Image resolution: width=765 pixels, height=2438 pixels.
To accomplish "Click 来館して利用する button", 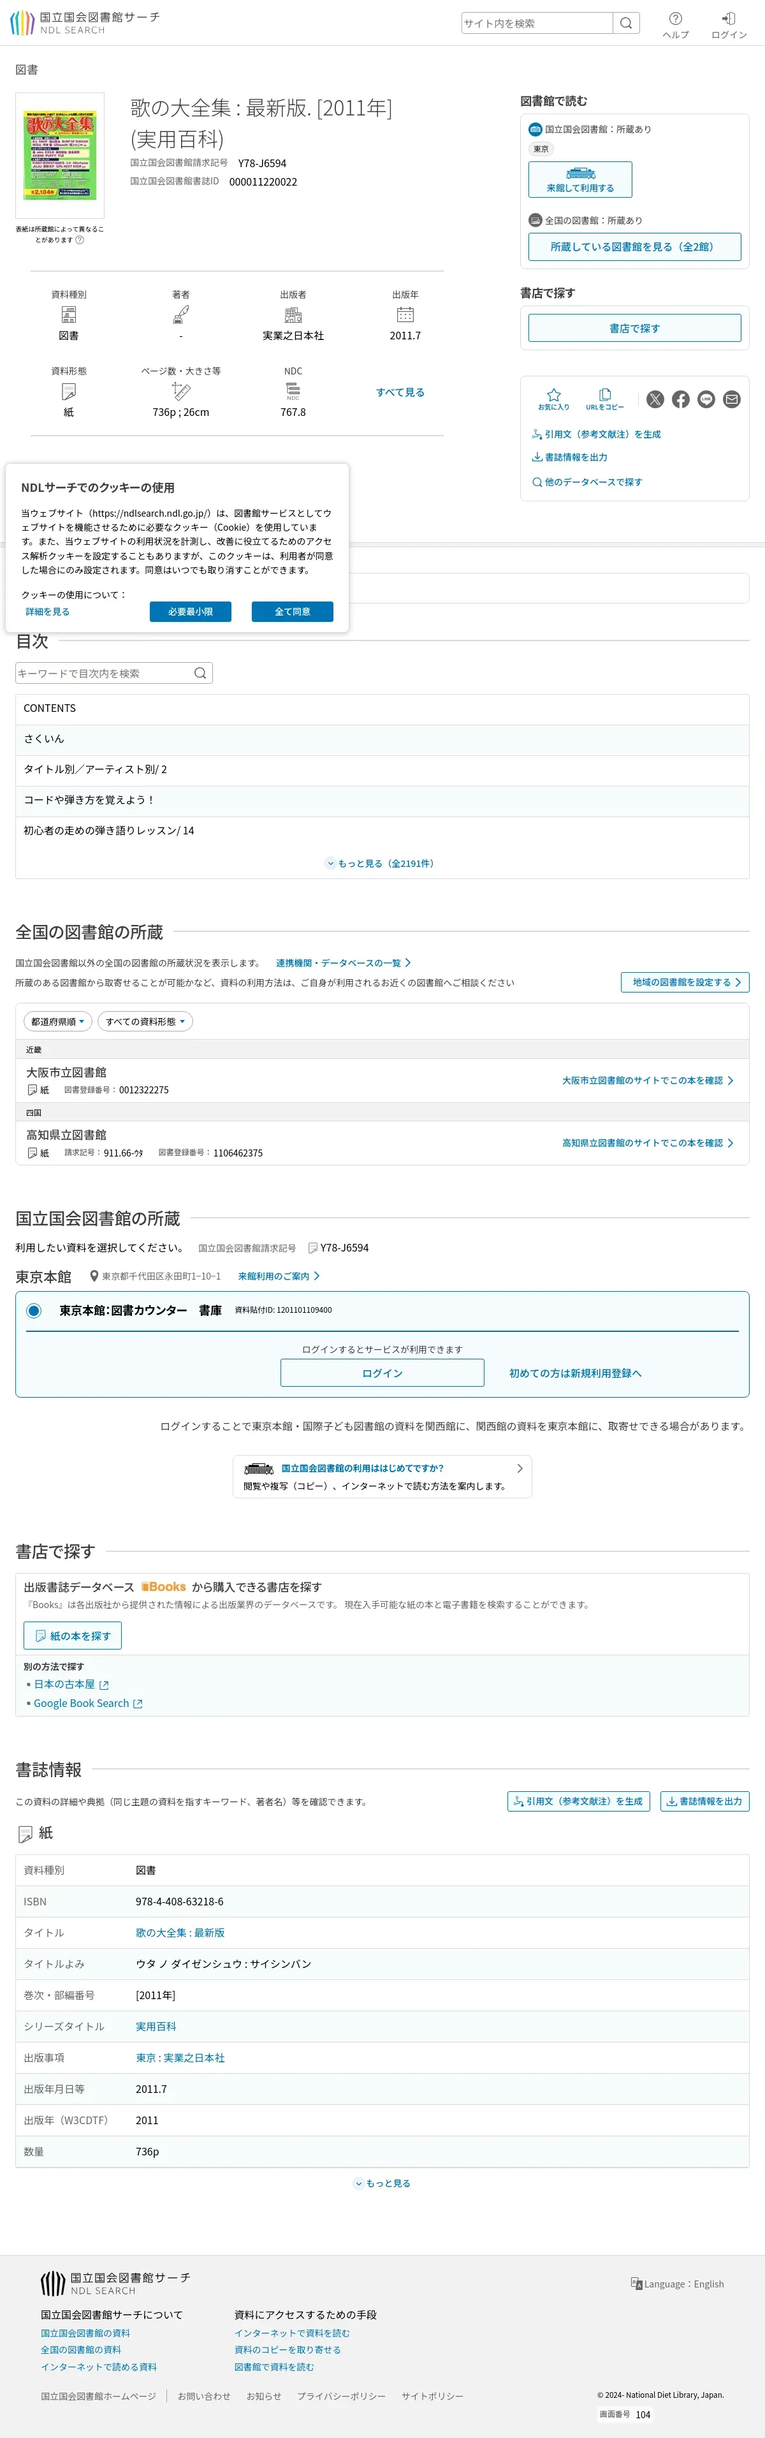I will click(579, 180).
